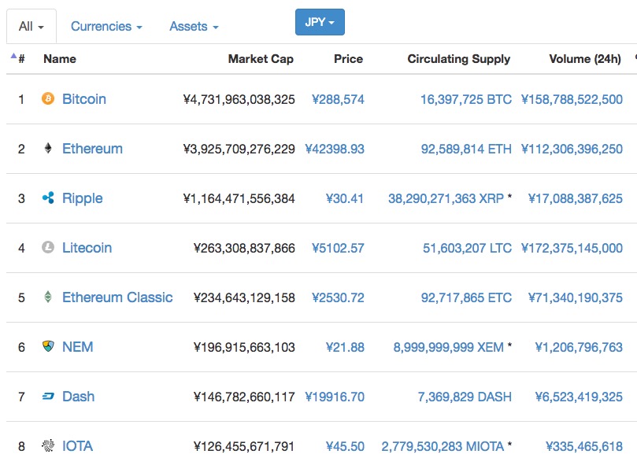637x469 pixels.
Task: Click supply 92,589,814 ETH
Action: [466, 149]
